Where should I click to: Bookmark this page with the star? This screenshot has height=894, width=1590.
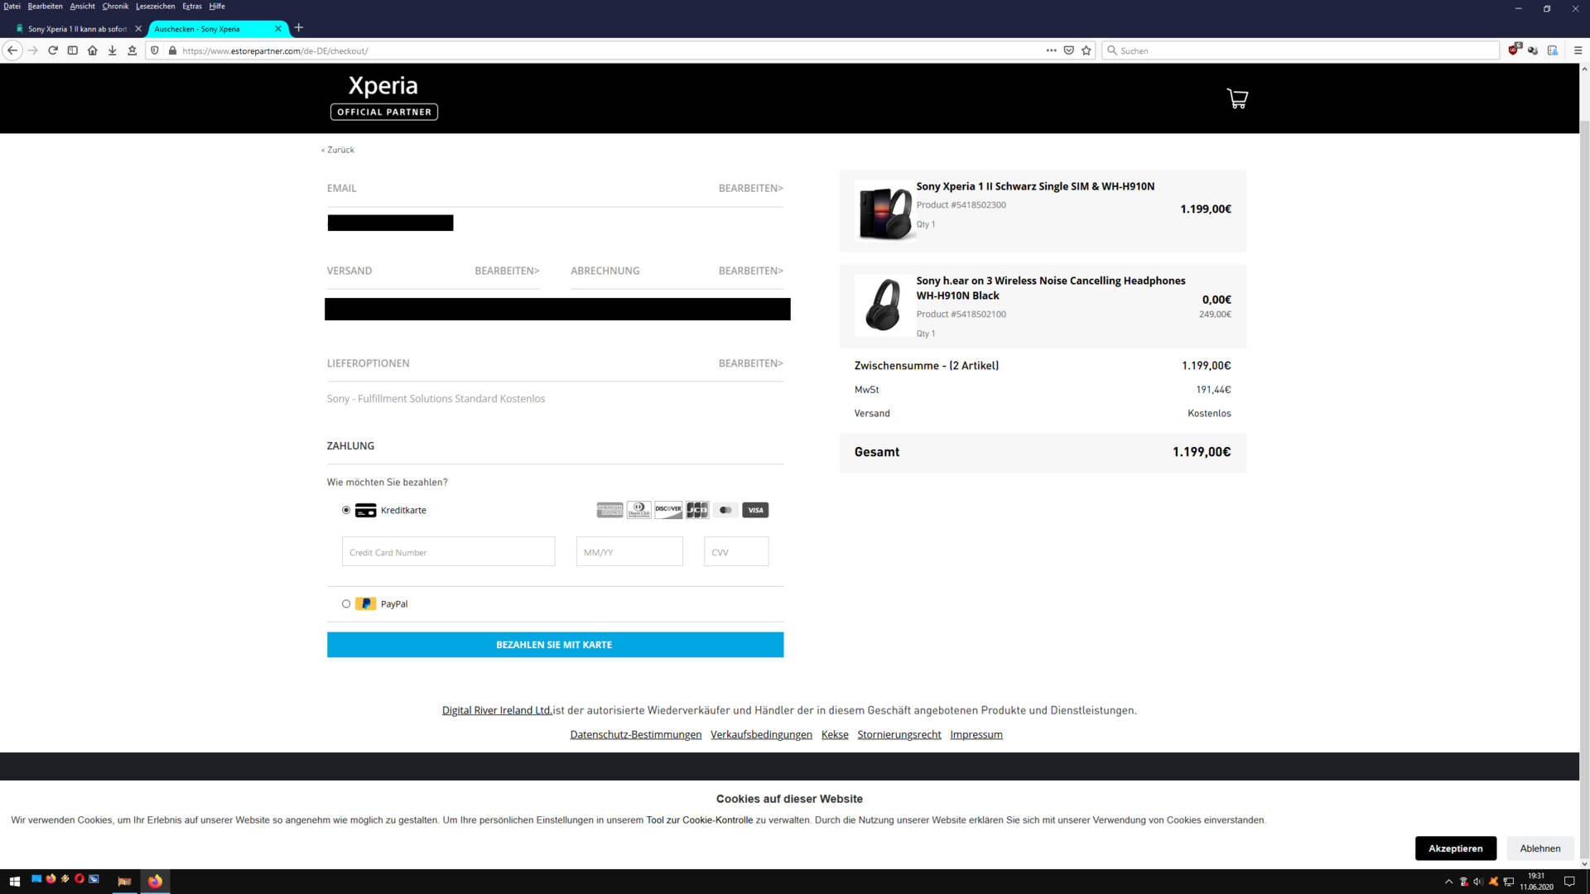[1086, 50]
